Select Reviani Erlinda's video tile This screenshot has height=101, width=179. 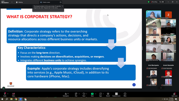pyautogui.click(x=154, y=23)
